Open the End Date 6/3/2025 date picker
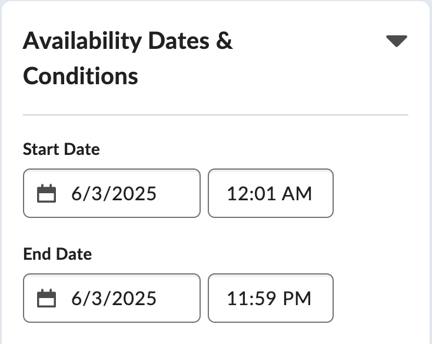The height and width of the screenshot is (344, 432). 112,298
